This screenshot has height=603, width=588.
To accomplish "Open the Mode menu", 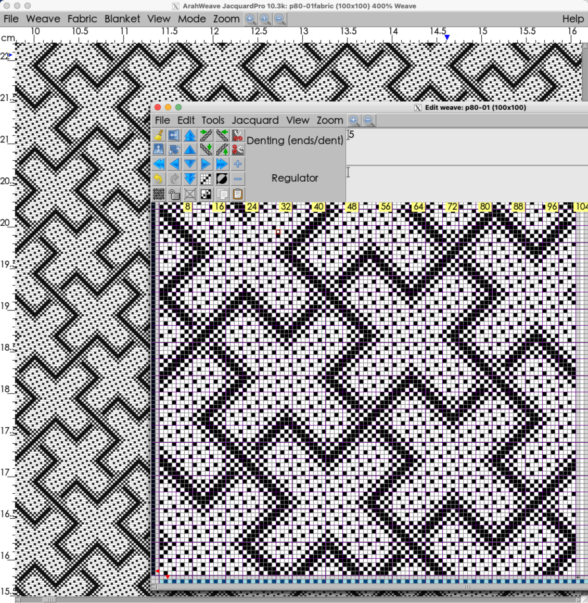I will tap(191, 19).
